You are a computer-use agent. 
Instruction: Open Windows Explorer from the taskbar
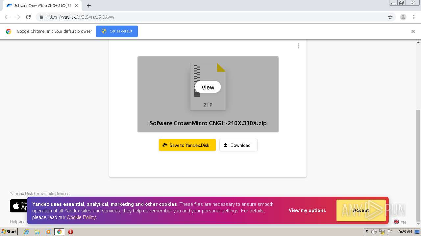[37, 232]
